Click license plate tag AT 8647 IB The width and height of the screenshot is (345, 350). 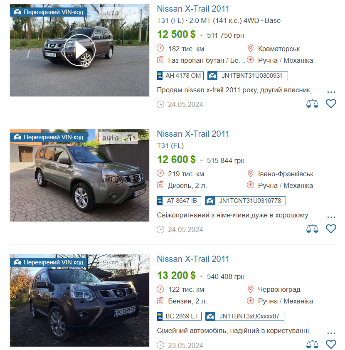tap(179, 201)
